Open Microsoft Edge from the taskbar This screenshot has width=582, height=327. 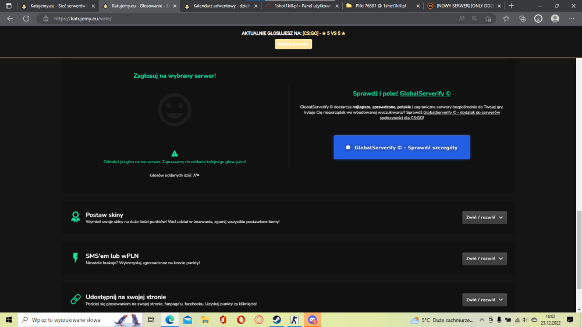coord(169,319)
